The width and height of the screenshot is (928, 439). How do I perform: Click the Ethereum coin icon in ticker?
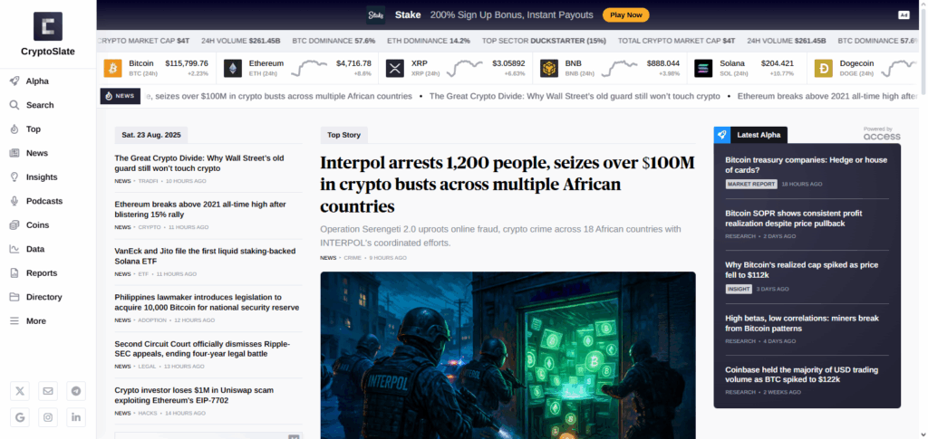[233, 68]
